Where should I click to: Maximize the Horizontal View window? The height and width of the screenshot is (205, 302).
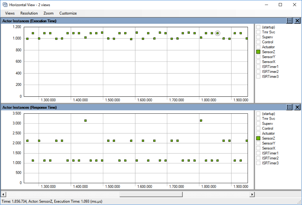tap(280, 5)
